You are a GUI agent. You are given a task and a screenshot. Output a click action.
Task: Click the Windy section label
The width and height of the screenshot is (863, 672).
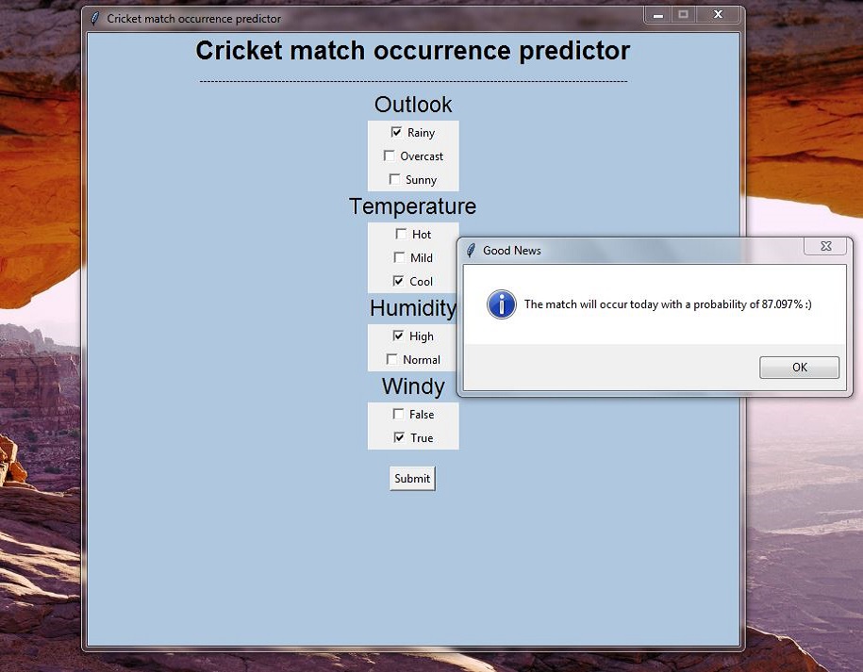pyautogui.click(x=413, y=386)
